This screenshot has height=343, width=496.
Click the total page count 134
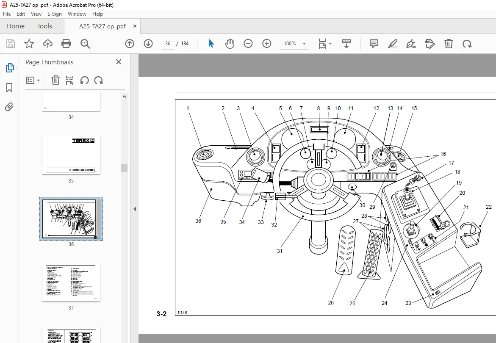tap(185, 44)
